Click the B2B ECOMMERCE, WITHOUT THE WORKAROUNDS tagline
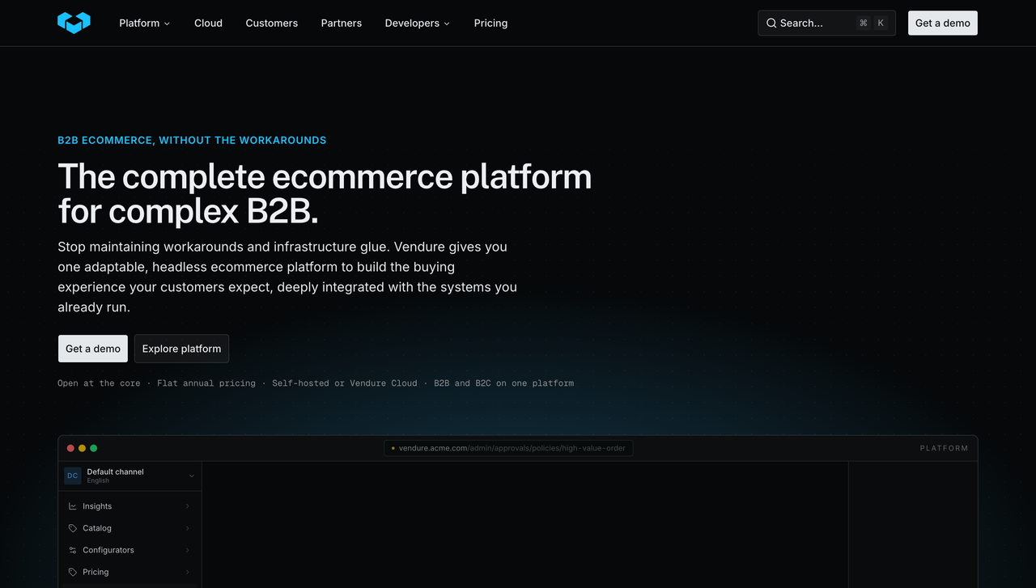1036x588 pixels. coord(192,140)
